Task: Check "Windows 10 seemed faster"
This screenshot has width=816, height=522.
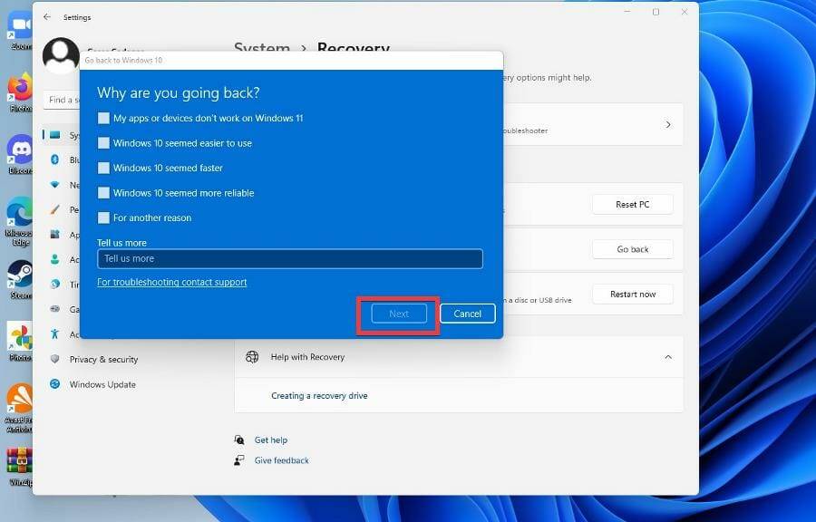Action: click(x=104, y=168)
